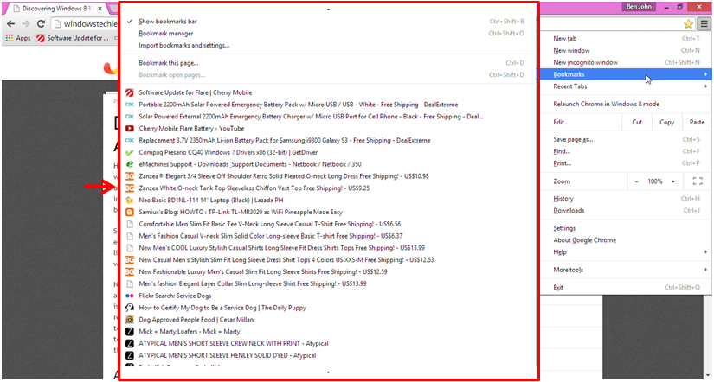Click the browser back arrow
This screenshot has width=714, height=382.
pyautogui.click(x=11, y=23)
